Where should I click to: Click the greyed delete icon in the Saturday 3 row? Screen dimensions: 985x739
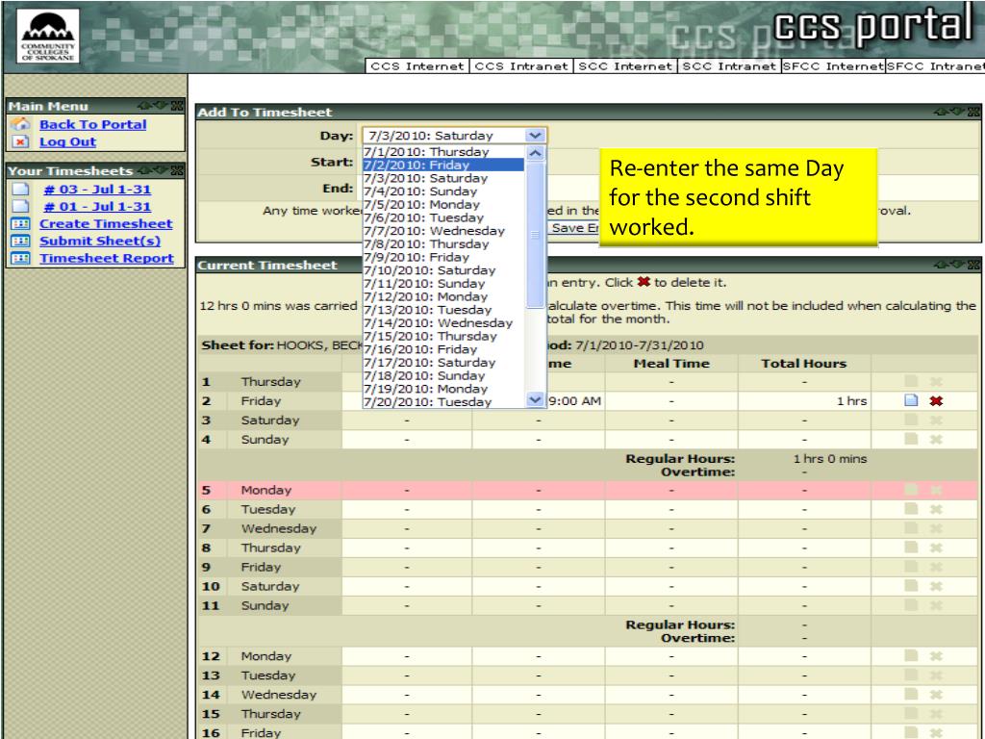click(x=936, y=420)
